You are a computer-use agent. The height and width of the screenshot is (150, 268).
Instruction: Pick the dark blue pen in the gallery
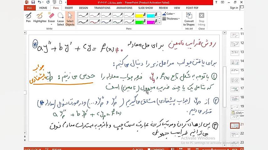coord(106,22)
